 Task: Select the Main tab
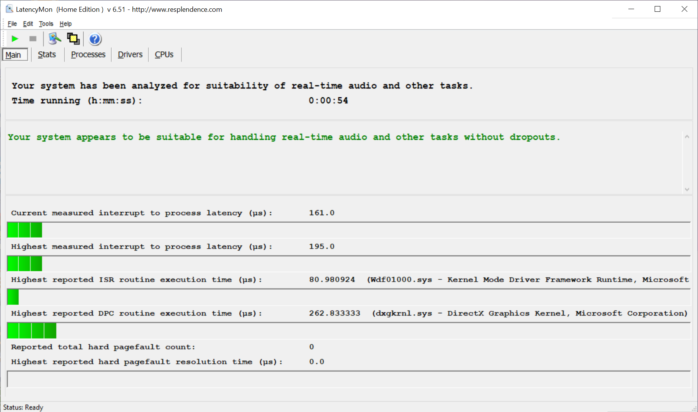pos(15,55)
